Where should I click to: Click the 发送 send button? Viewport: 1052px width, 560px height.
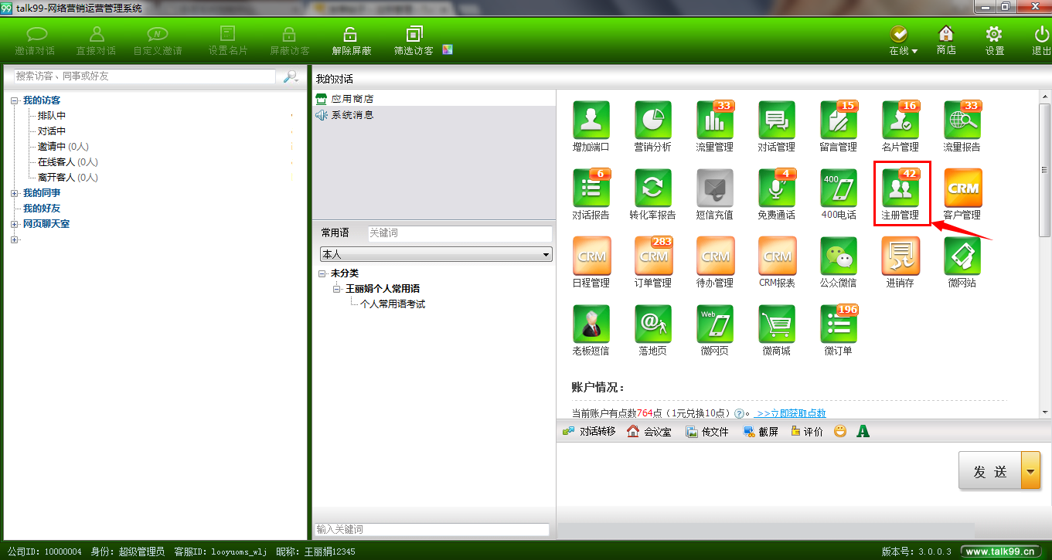tap(990, 470)
